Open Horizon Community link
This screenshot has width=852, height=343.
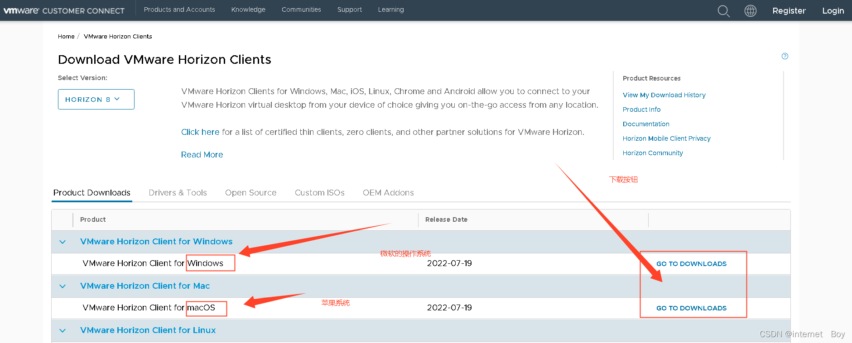click(x=653, y=153)
